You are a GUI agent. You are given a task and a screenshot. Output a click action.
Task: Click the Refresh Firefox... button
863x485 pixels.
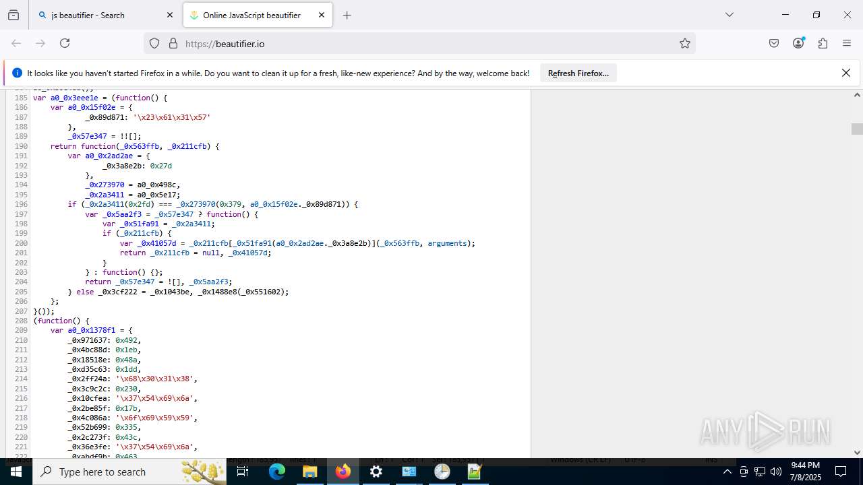pos(578,73)
